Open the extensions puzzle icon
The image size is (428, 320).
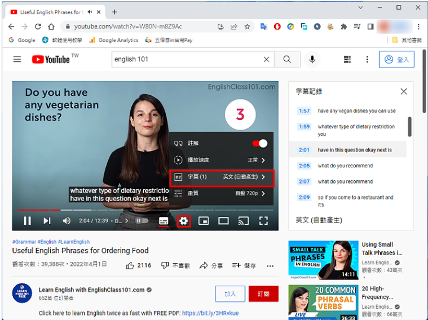tap(343, 26)
